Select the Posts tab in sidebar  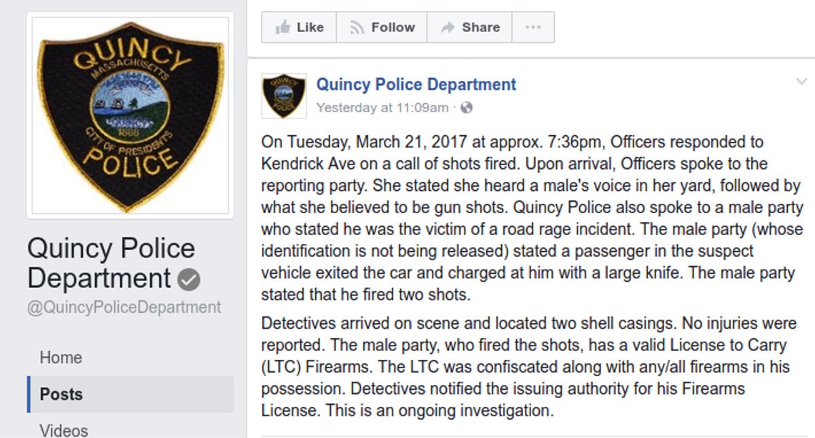click(x=61, y=395)
